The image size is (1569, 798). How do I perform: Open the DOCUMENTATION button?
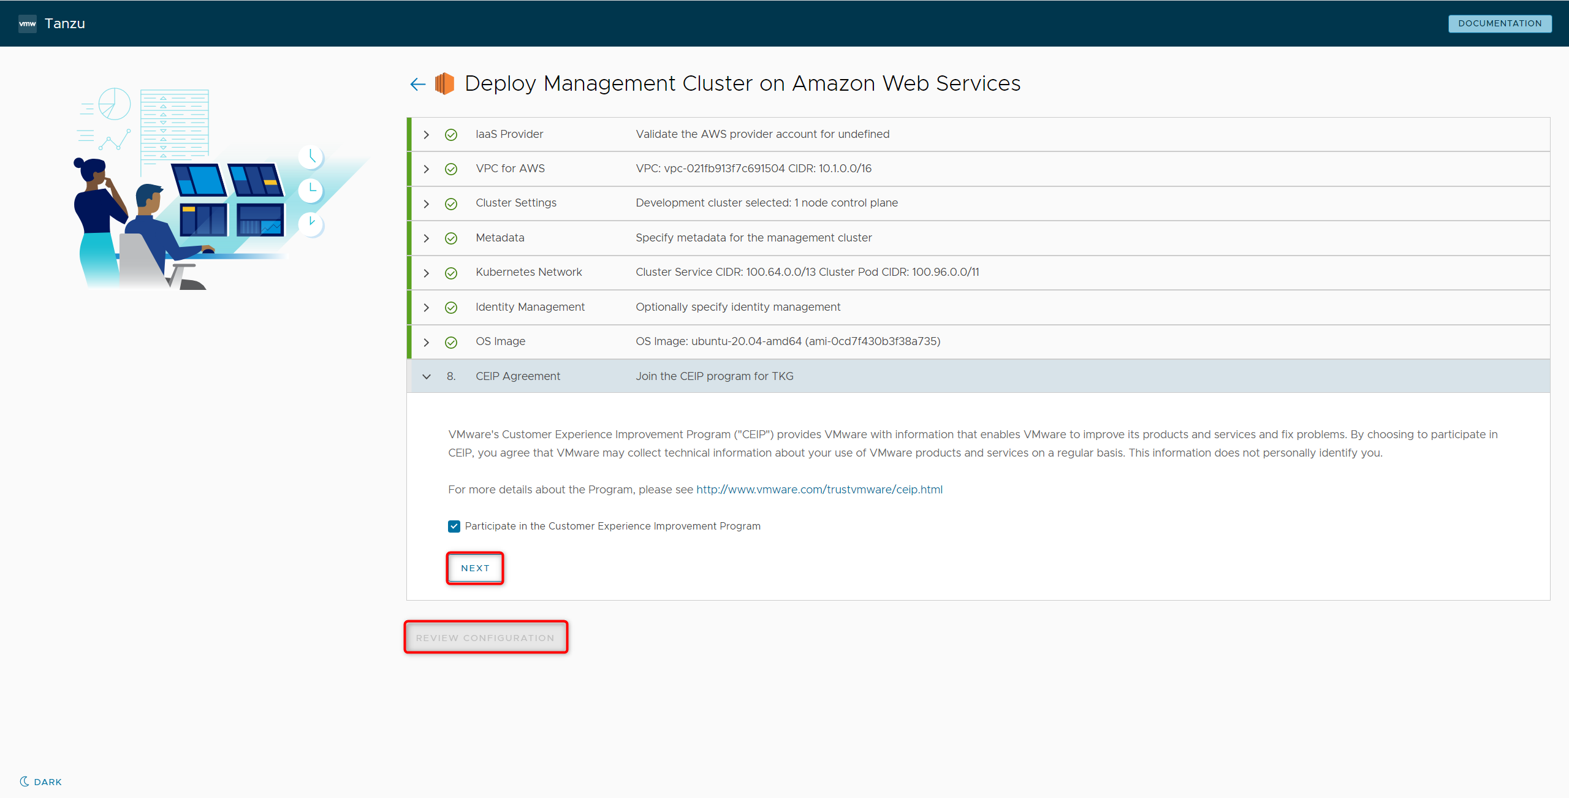(1499, 23)
